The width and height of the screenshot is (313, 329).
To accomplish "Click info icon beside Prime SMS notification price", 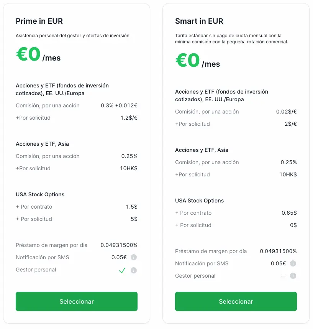I will [x=133, y=257].
